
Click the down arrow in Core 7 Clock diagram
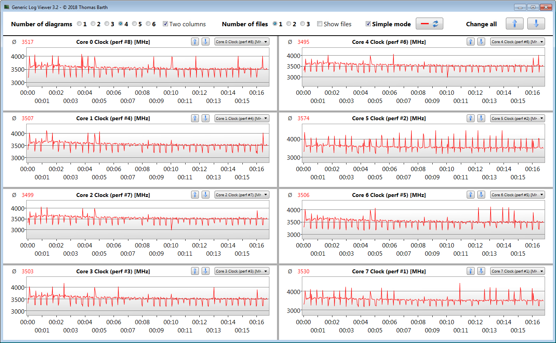point(481,271)
